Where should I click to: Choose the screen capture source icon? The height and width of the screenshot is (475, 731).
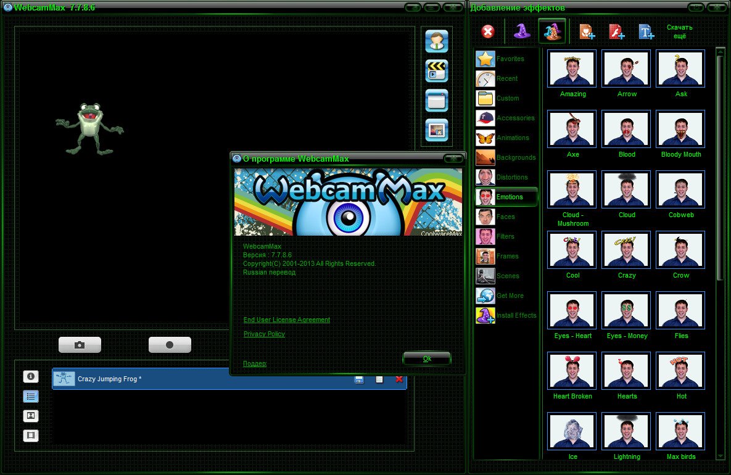click(x=437, y=101)
